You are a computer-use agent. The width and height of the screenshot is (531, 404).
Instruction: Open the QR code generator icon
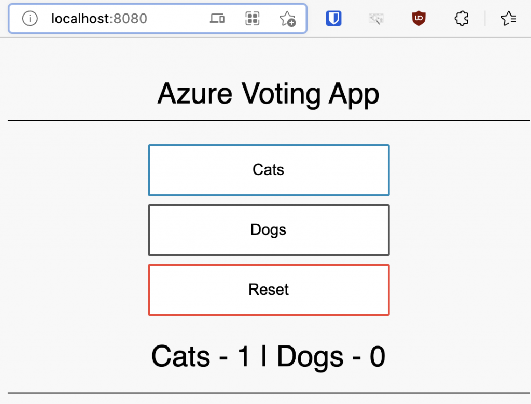point(253,18)
